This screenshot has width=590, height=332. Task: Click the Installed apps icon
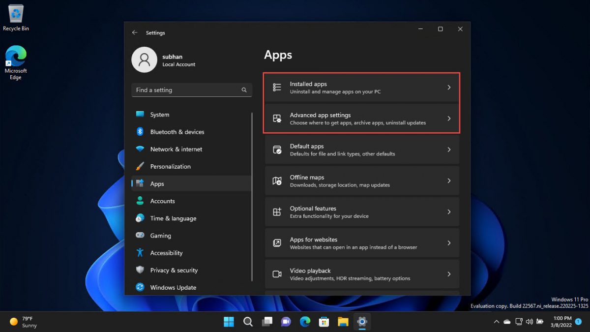[x=277, y=87]
